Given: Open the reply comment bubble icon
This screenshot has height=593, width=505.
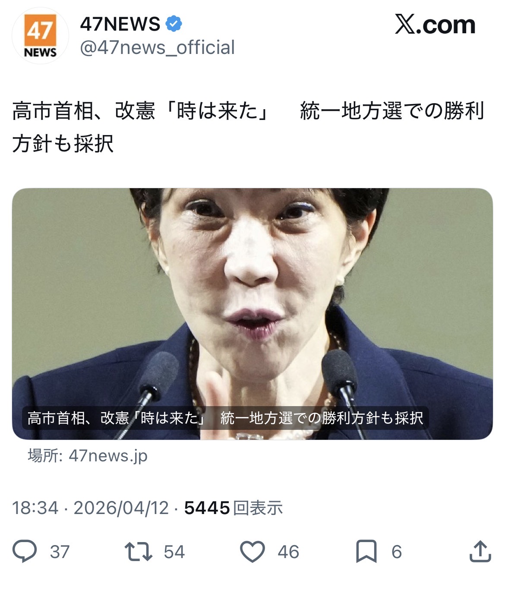Looking at the screenshot, I should pyautogui.click(x=25, y=552).
